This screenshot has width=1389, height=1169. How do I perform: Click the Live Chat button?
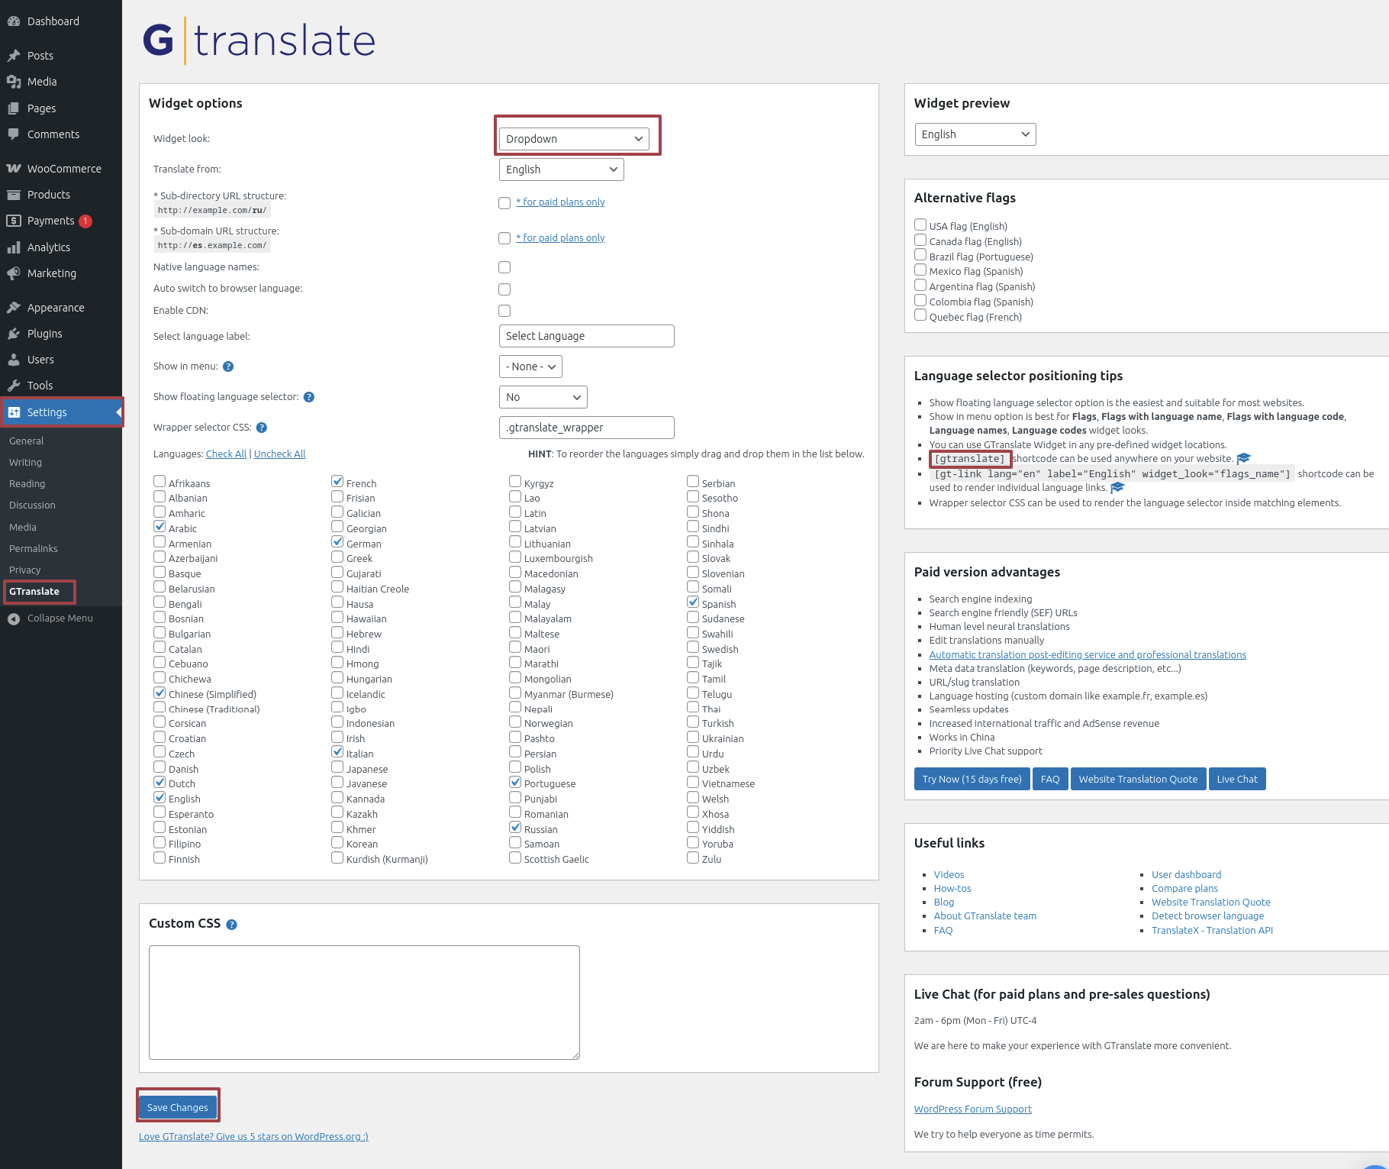pyautogui.click(x=1237, y=780)
